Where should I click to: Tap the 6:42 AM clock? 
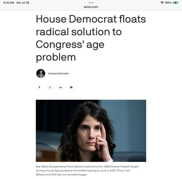pyautogui.click(x=9, y=3)
